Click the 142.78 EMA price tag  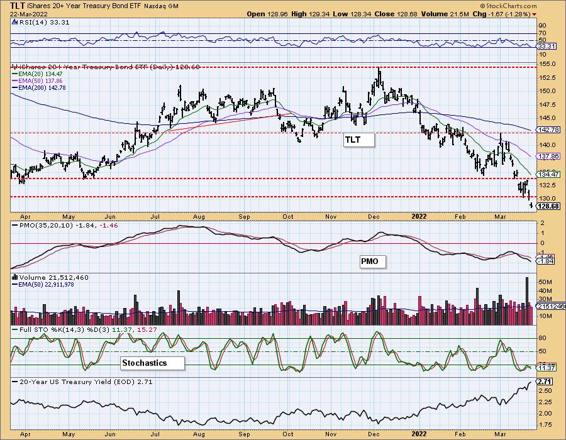548,129
